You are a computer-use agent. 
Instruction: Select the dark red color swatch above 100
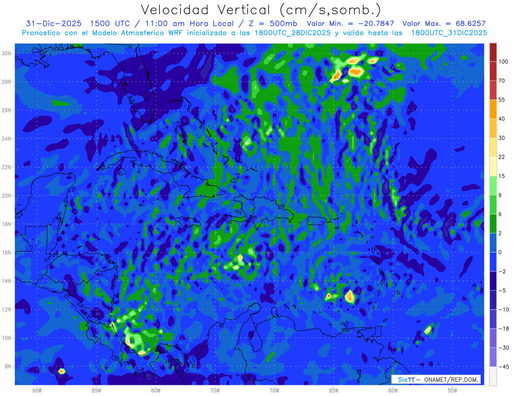493,52
